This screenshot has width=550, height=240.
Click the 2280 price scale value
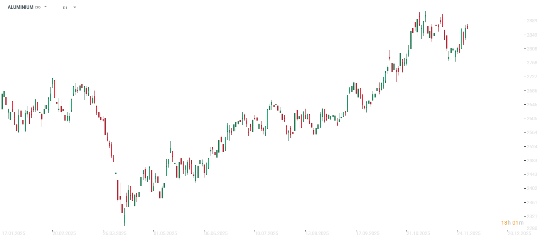point(531,228)
